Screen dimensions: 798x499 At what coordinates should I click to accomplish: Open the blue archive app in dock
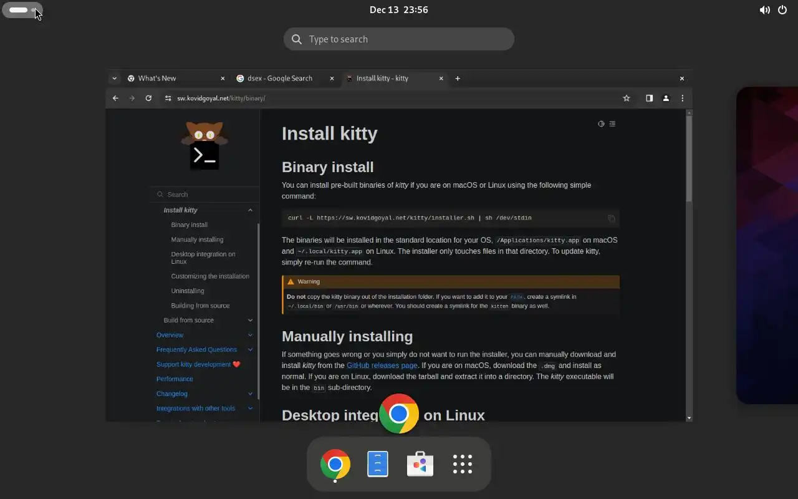coord(378,464)
